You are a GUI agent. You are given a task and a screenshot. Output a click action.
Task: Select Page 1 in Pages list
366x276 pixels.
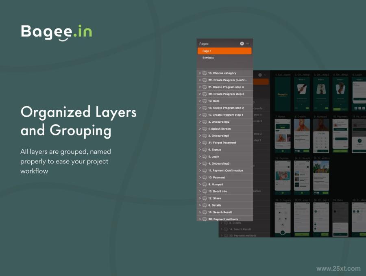click(x=224, y=51)
